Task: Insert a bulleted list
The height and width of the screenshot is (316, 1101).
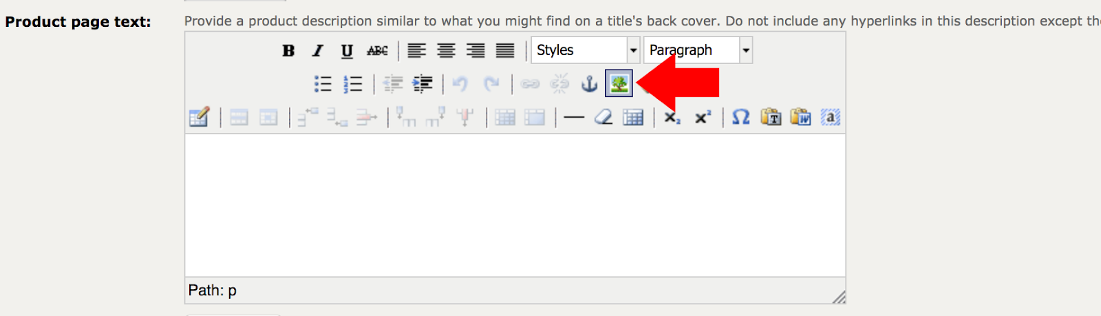Action: 323,84
